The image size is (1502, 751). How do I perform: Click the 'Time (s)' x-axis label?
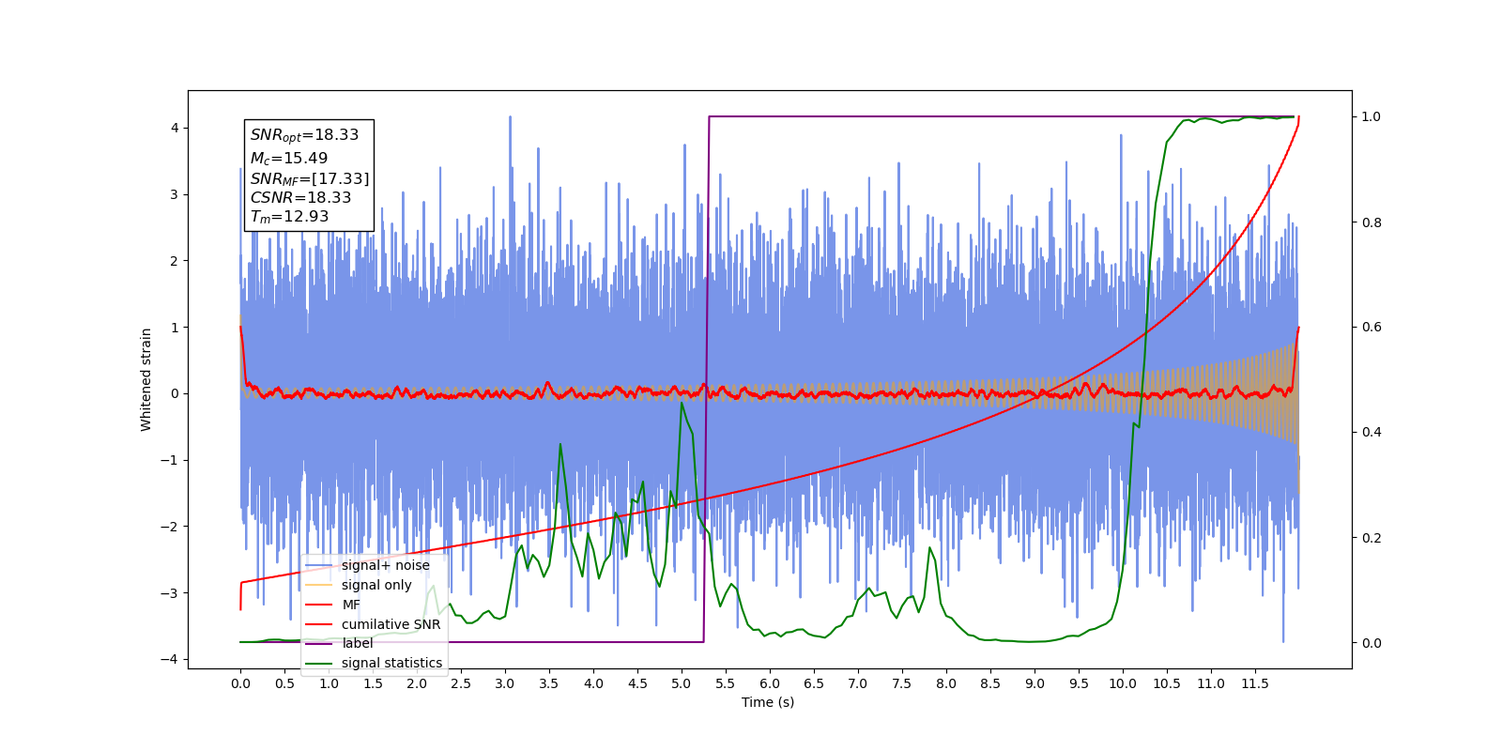(x=768, y=702)
